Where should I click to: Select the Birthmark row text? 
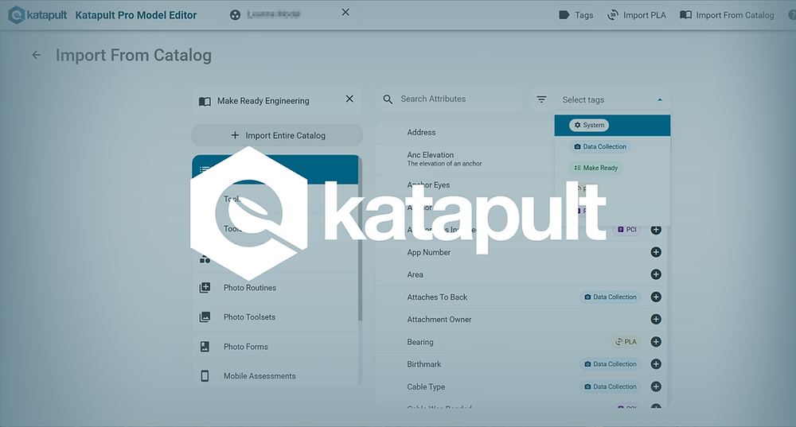coord(424,364)
